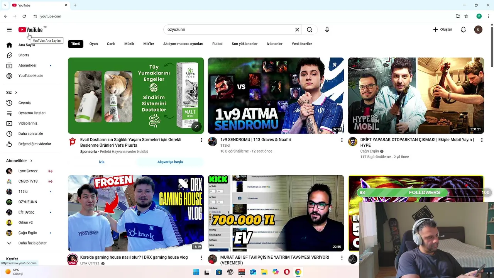The image size is (494, 278).
Task: Select the Futbol filter chip
Action: point(217,44)
